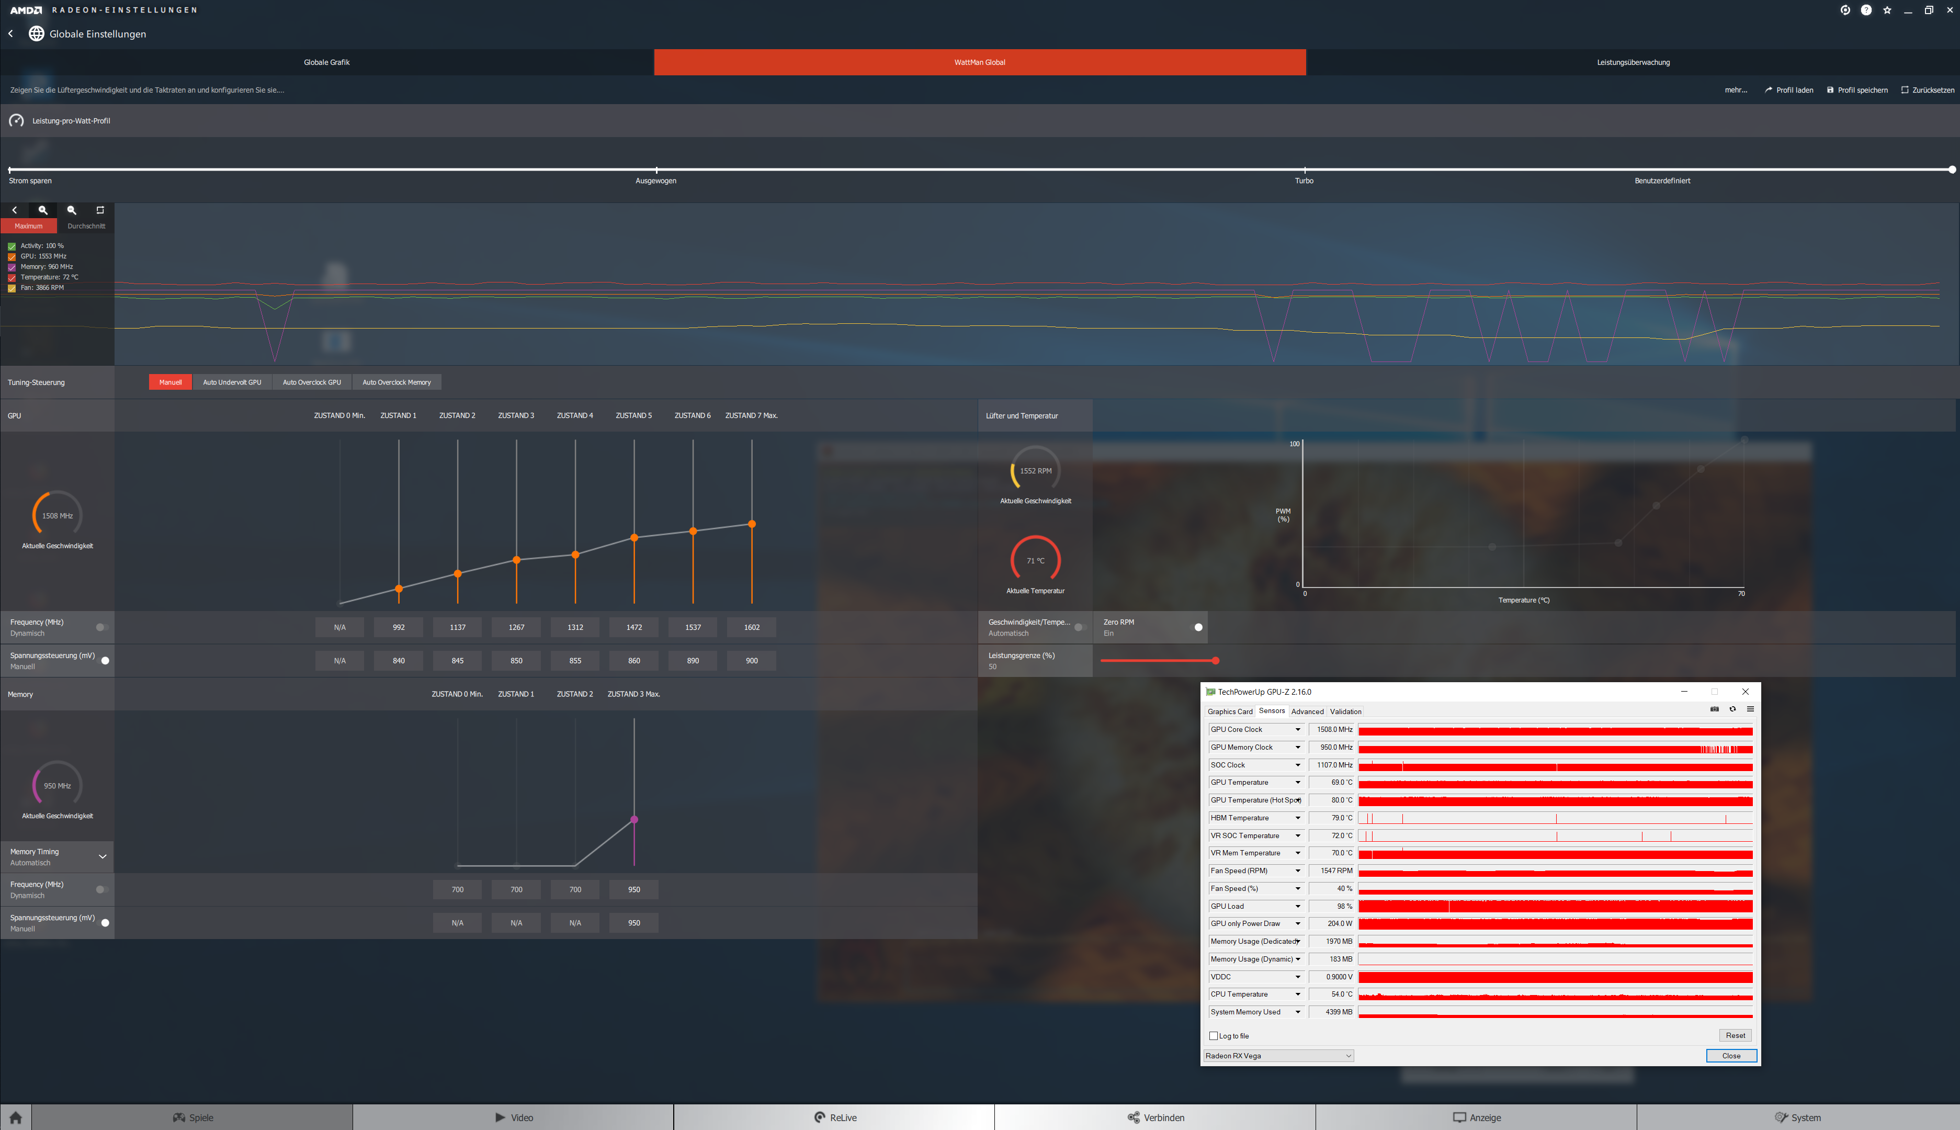The height and width of the screenshot is (1130, 1960).
Task: Switch to Leistungsüberwachung tab
Action: (x=1633, y=62)
